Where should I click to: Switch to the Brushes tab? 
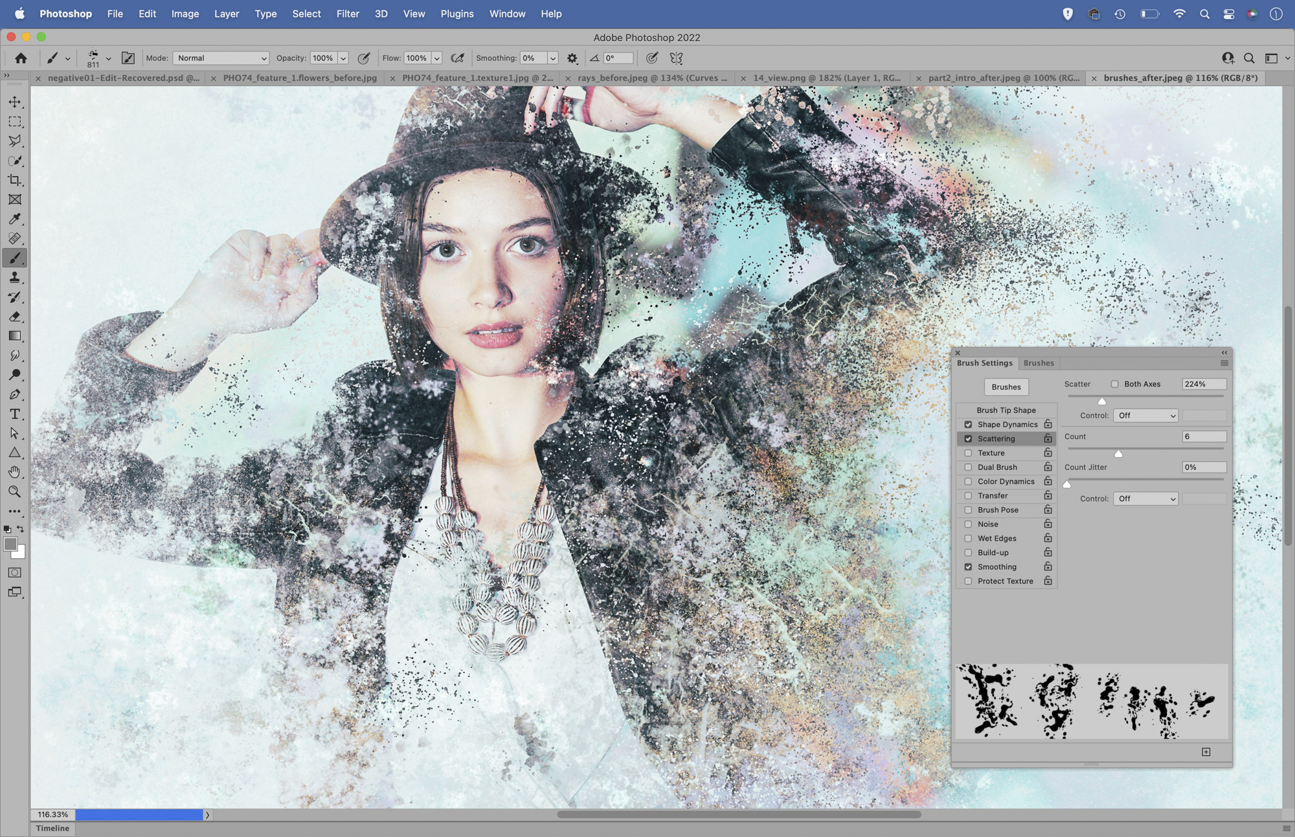[x=1039, y=363]
